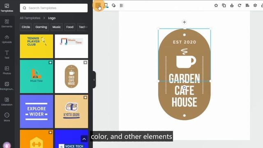
Task: Duplicate the selected element
Action: 224,5
